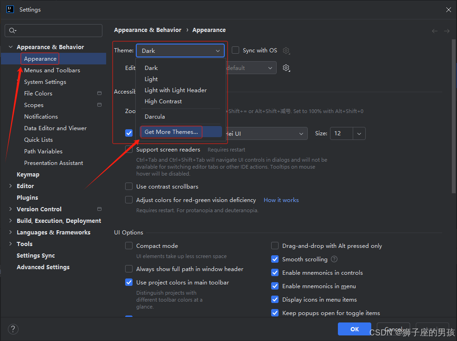Select Appearance in settings tree

[x=54, y=58]
